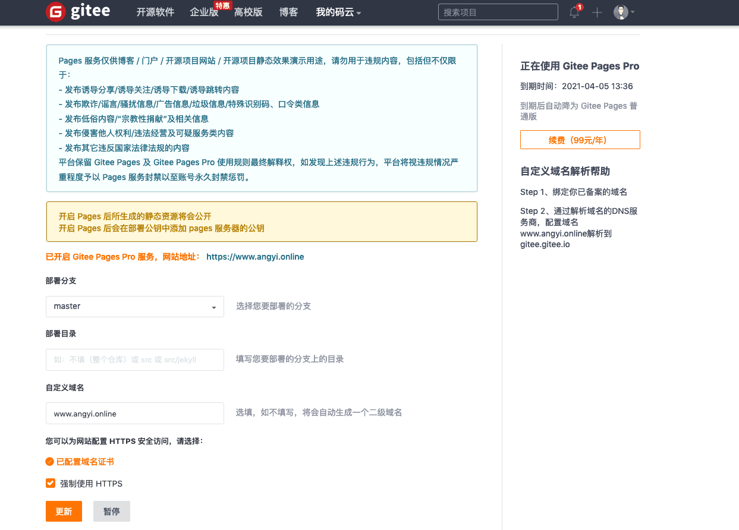Click the red notification count badge
The height and width of the screenshot is (530, 739).
point(580,7)
